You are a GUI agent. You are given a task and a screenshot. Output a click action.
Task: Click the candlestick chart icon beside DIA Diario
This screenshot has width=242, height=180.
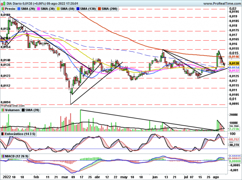(x=3, y=3)
